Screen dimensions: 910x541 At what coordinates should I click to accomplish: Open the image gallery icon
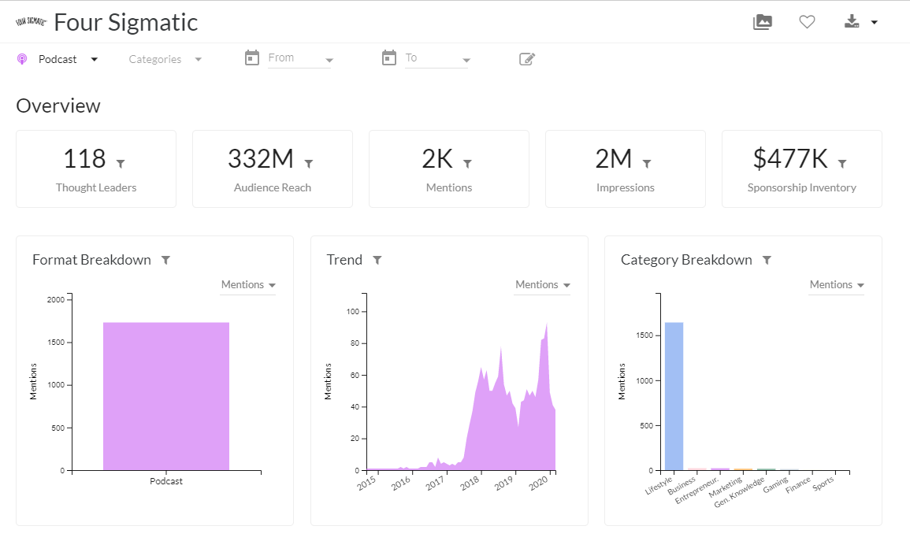[762, 22]
